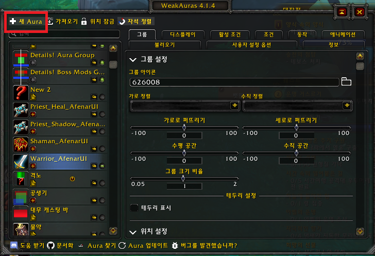Switch to the 활성 조건 tab
This screenshot has height=256, width=375.
pyautogui.click(x=230, y=35)
